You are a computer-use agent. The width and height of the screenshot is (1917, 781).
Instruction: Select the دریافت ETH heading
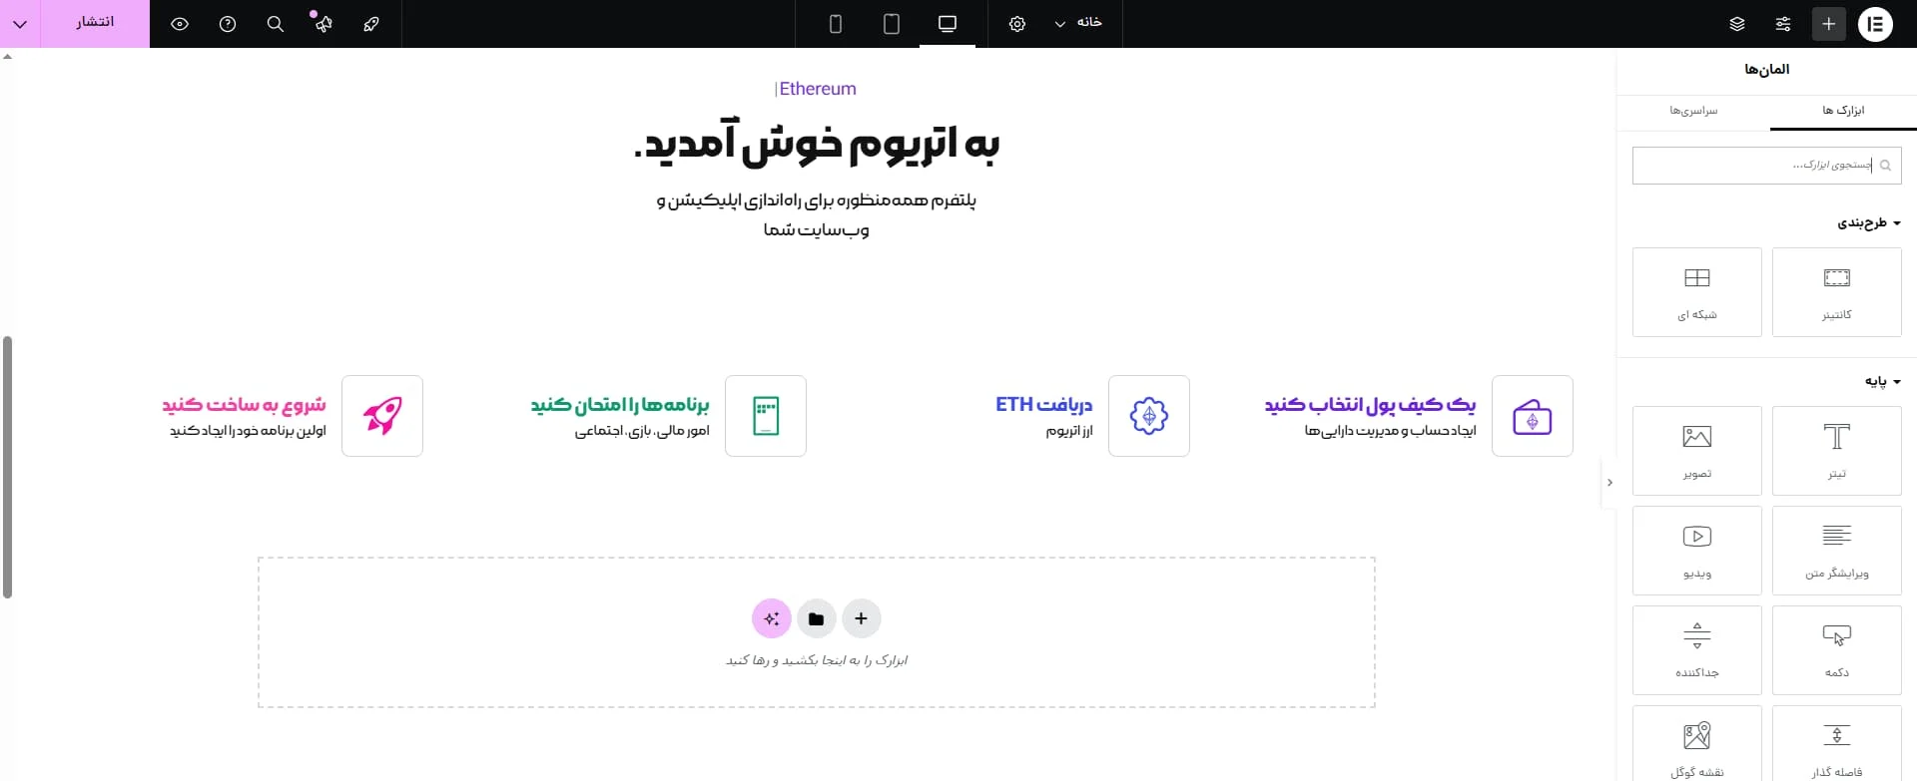click(1043, 404)
